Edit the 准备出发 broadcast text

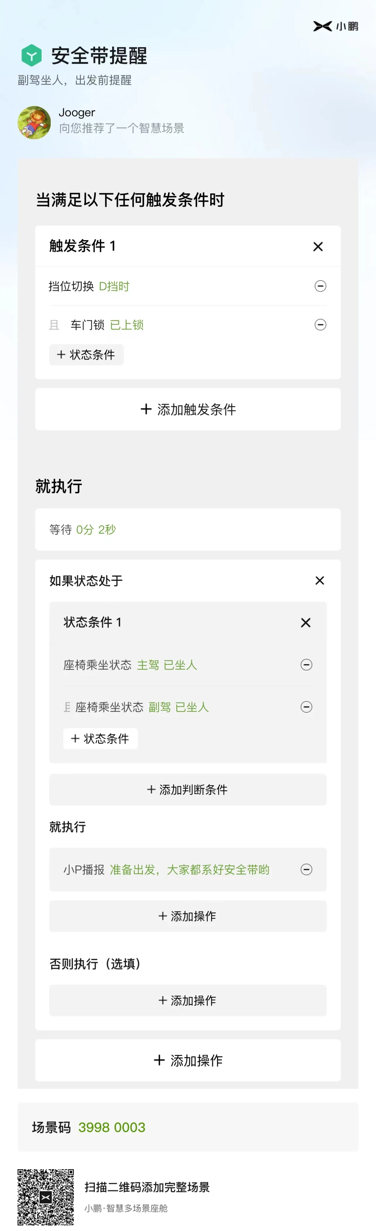pyautogui.click(x=190, y=869)
